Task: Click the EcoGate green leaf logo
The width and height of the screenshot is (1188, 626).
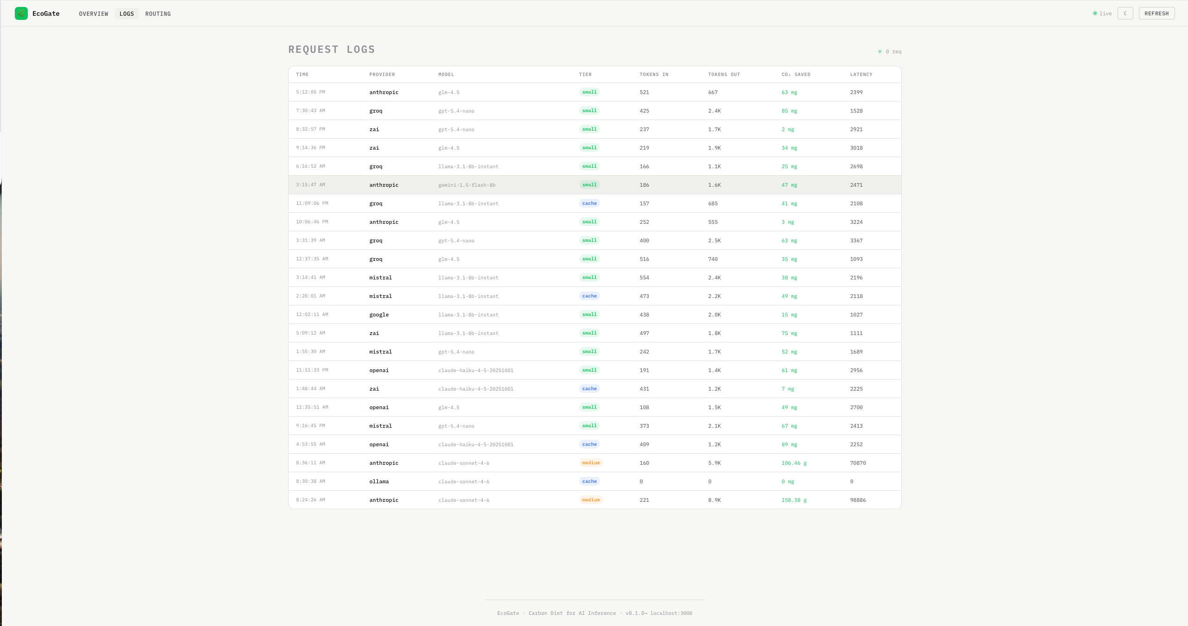Action: tap(21, 13)
